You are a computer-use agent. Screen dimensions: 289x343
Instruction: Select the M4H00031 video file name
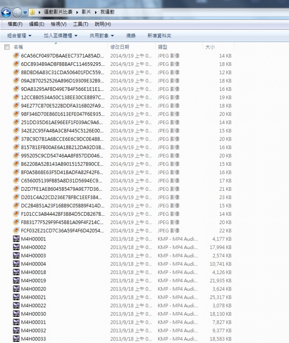coord(33,322)
